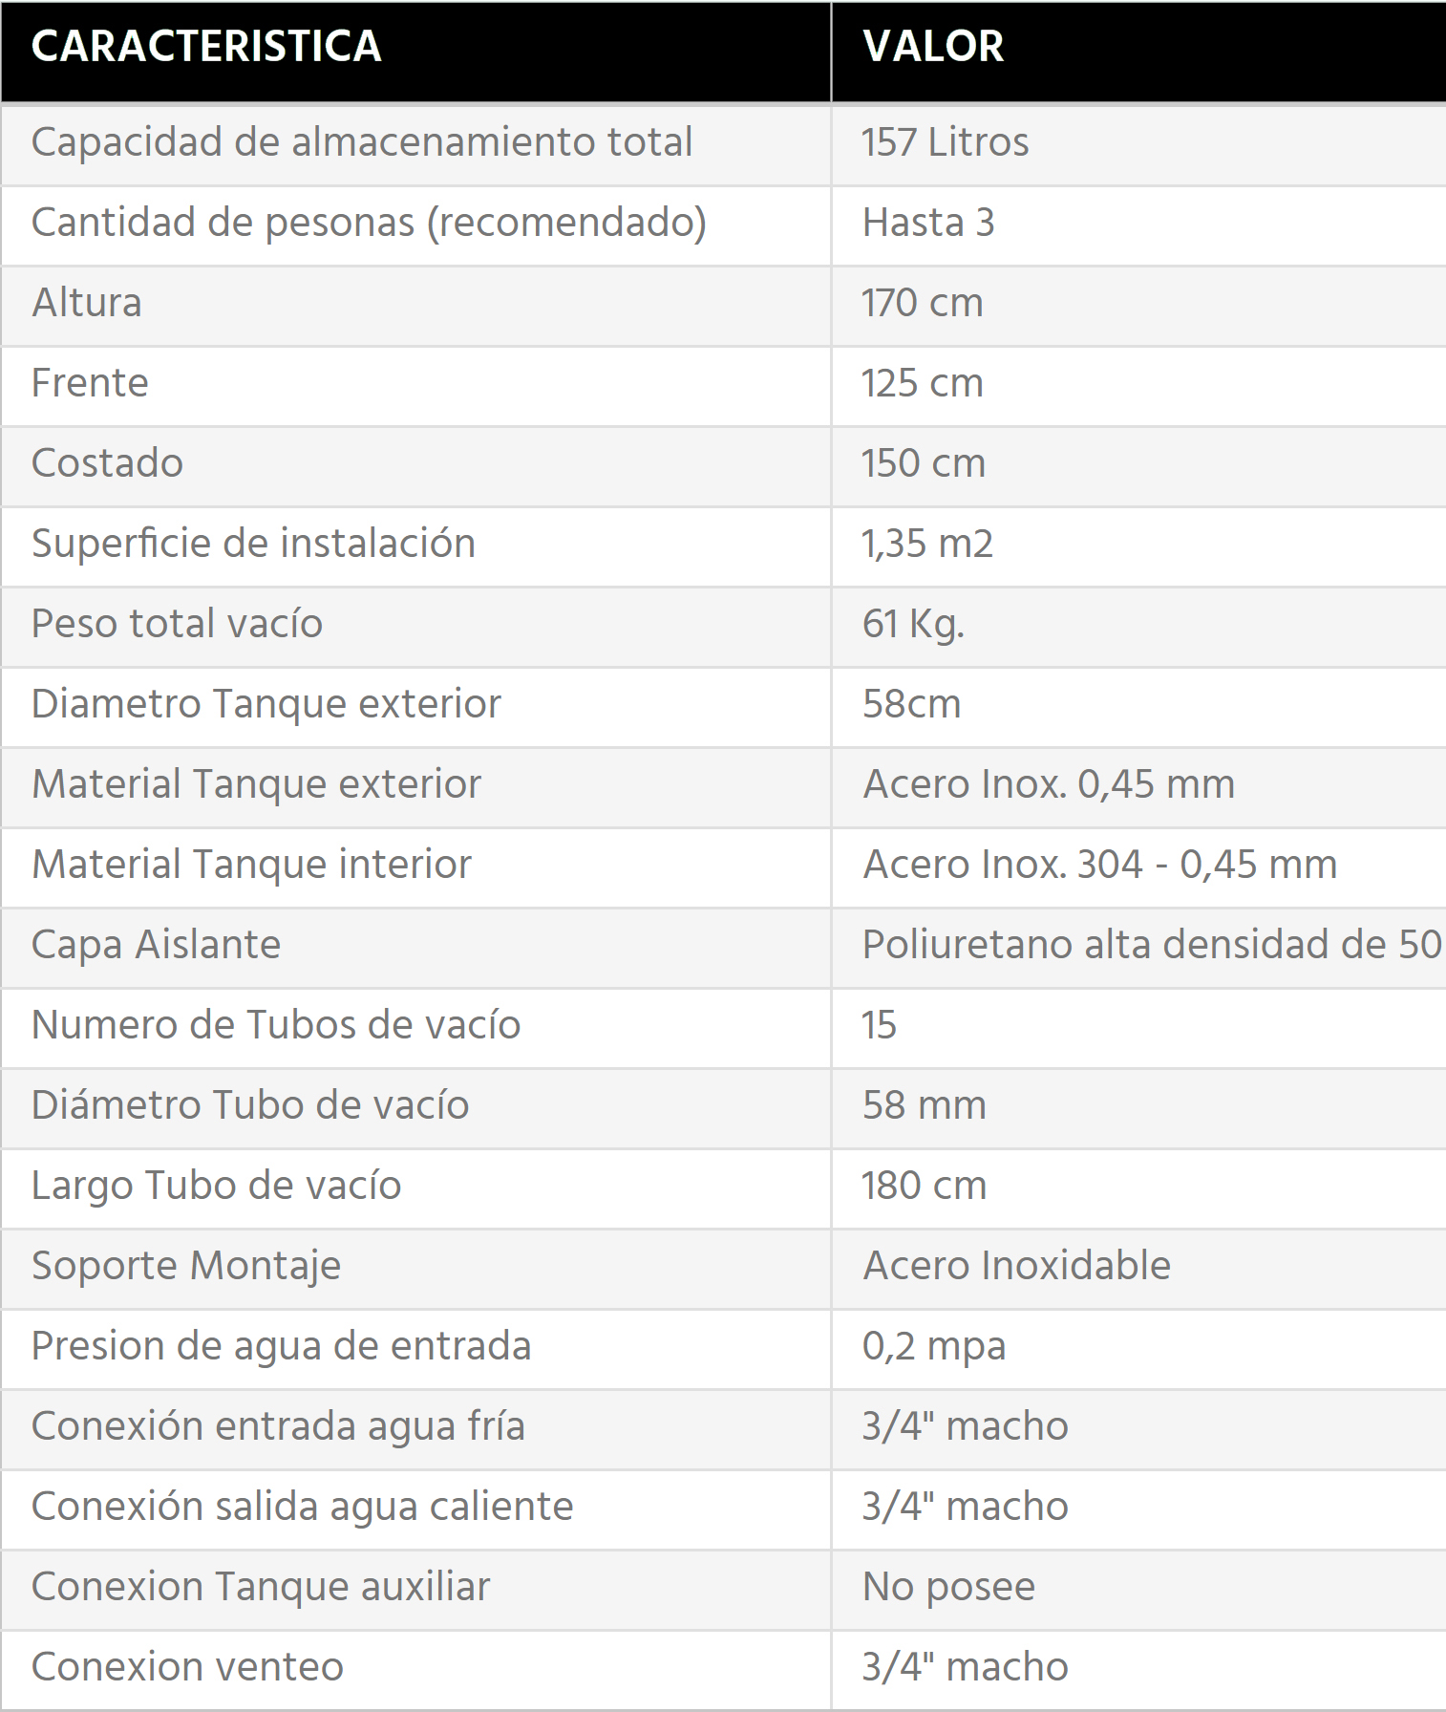This screenshot has height=1712, width=1446.
Task: Select the Capa Aislante row label
Action: [156, 946]
